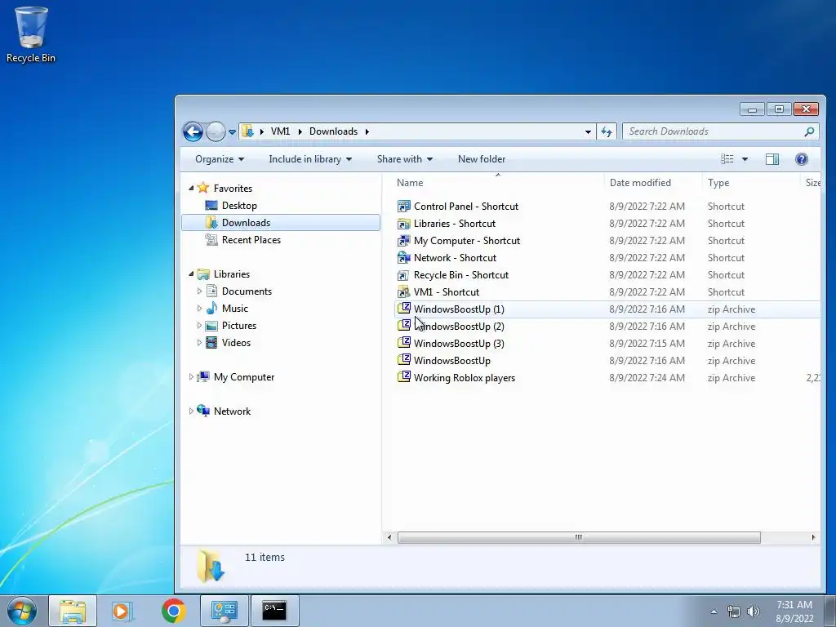Open the dropdown arrow after Downloads breadcrumb
Viewport: 836px width, 627px height.
point(367,131)
